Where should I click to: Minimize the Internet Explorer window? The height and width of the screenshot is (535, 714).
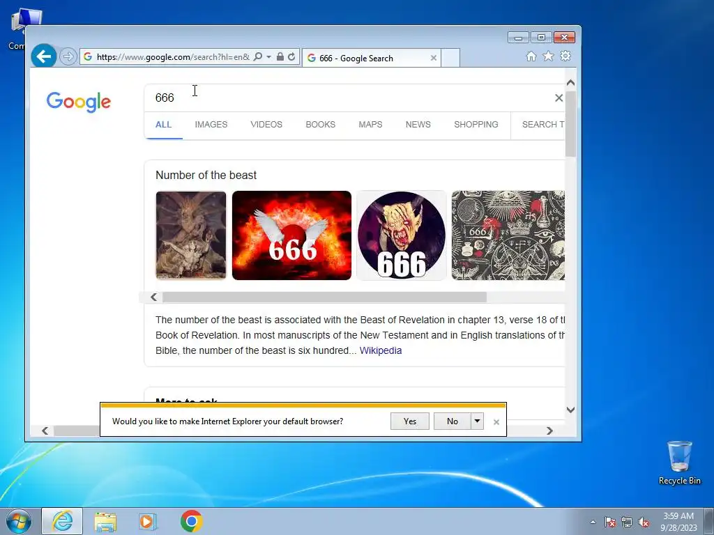[x=518, y=38]
